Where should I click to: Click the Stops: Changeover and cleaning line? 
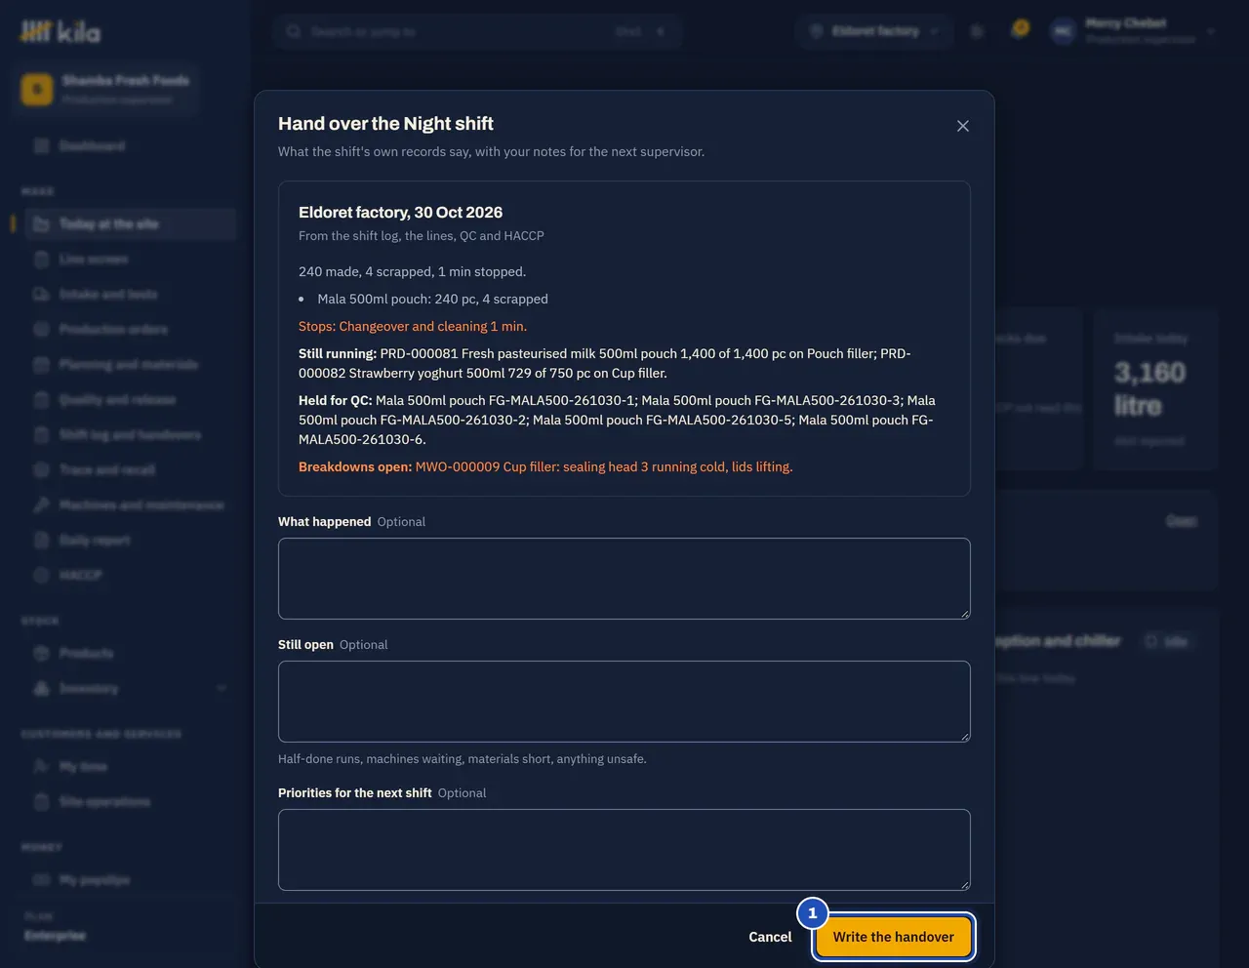[413, 327]
